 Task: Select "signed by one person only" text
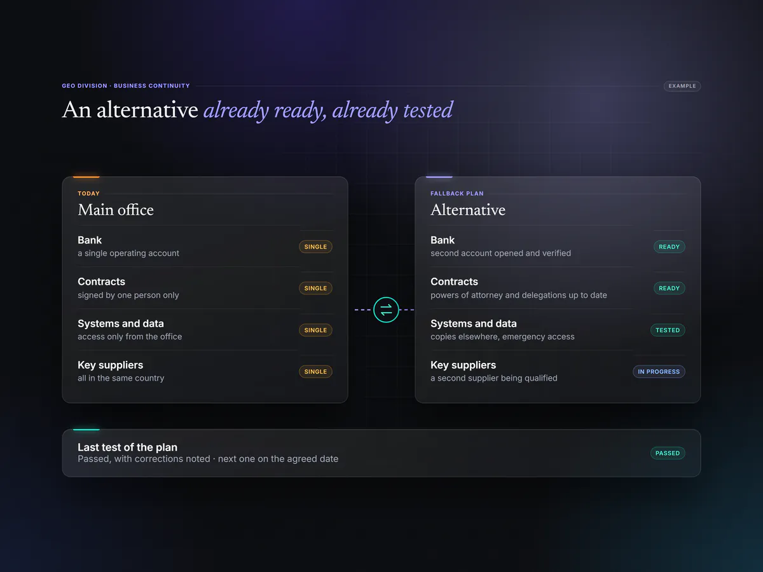[x=128, y=295]
